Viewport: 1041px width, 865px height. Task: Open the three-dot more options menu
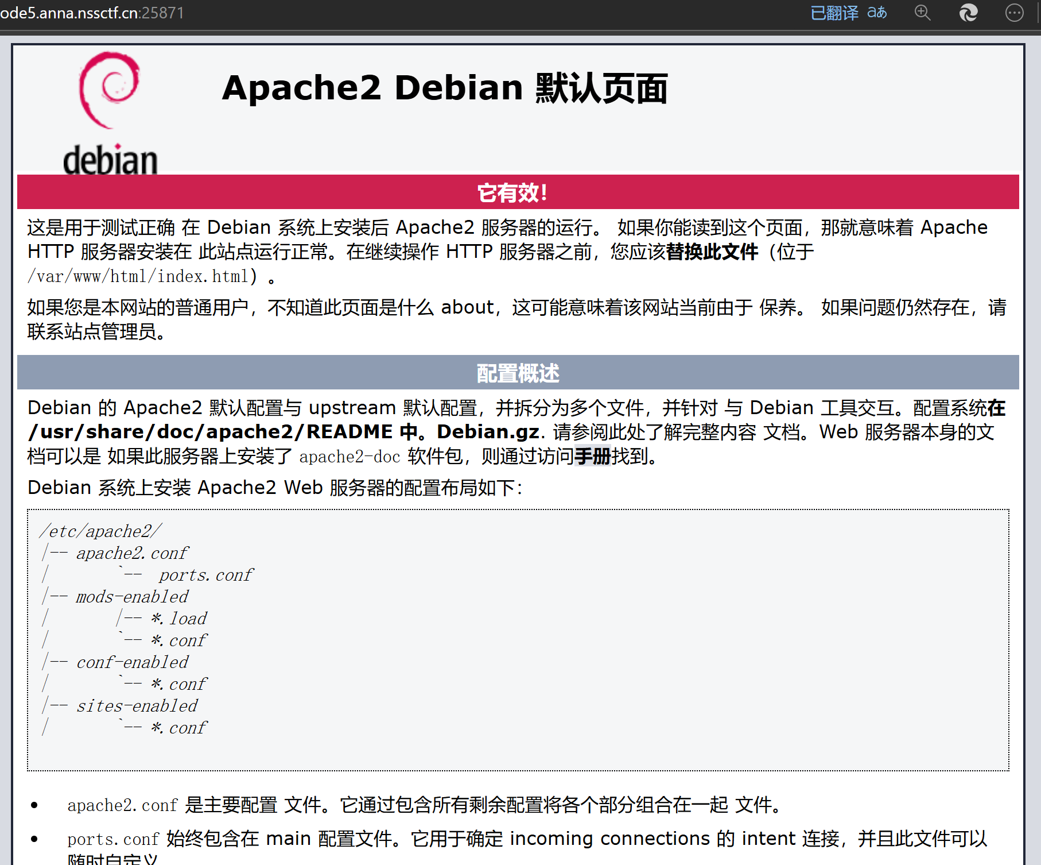coord(1014,13)
